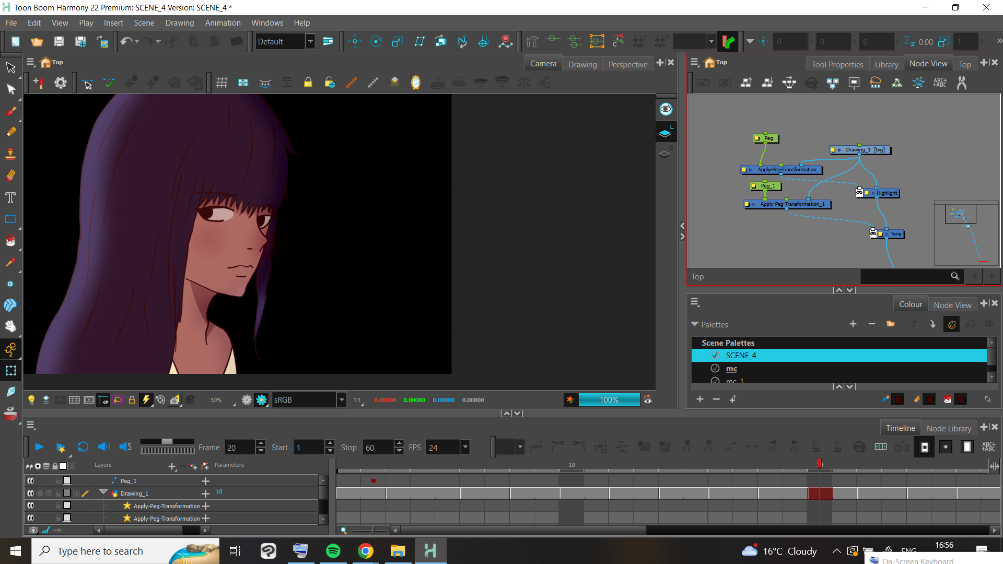This screenshot has width=1003, height=564.
Task: Click the Frame number field
Action: point(240,447)
